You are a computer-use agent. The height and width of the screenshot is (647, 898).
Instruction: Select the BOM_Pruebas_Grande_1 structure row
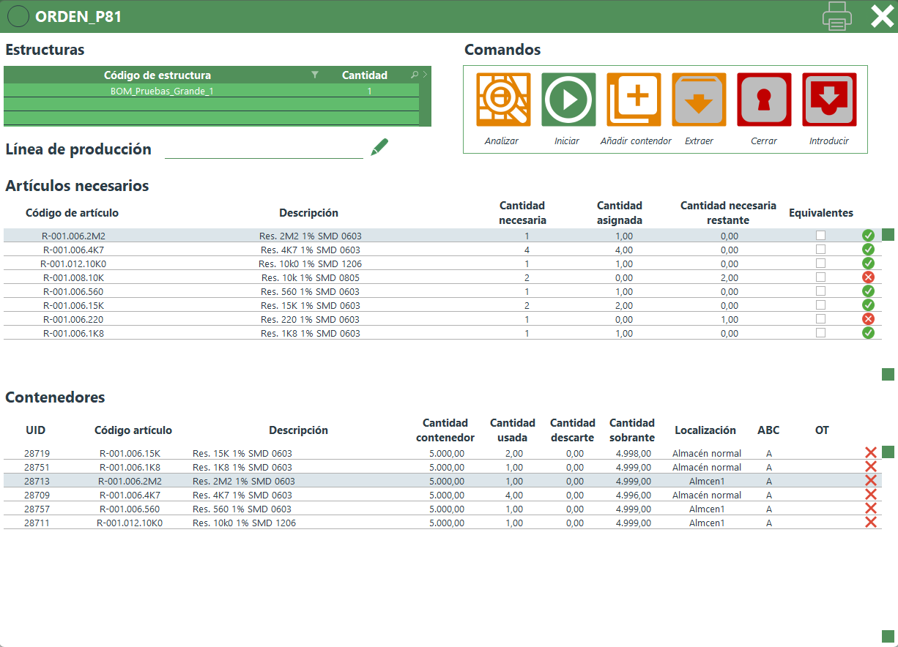coord(162,91)
